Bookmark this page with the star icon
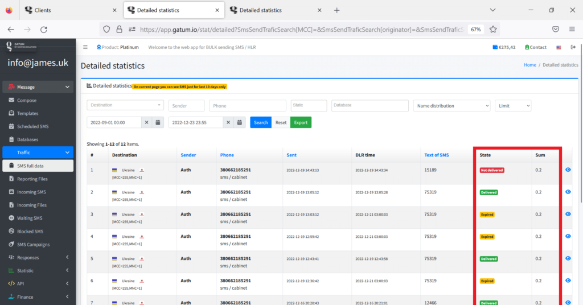The width and height of the screenshot is (583, 305). [493, 30]
